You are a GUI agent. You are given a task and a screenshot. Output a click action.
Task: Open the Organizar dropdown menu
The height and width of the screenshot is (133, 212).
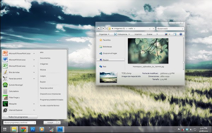click(x=104, y=34)
